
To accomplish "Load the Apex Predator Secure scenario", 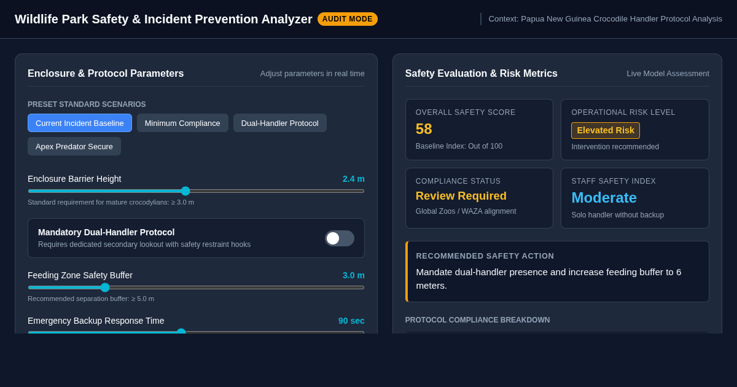I will point(74,146).
